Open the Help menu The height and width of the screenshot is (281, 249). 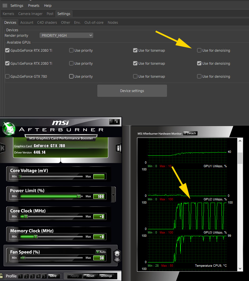48,6
